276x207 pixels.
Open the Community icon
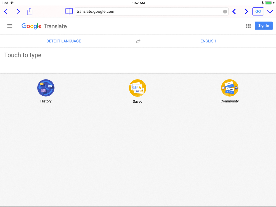(x=230, y=88)
